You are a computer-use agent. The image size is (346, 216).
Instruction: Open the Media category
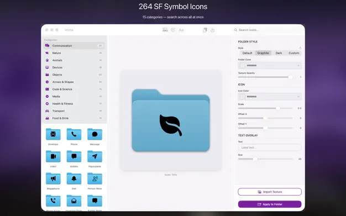(74, 97)
